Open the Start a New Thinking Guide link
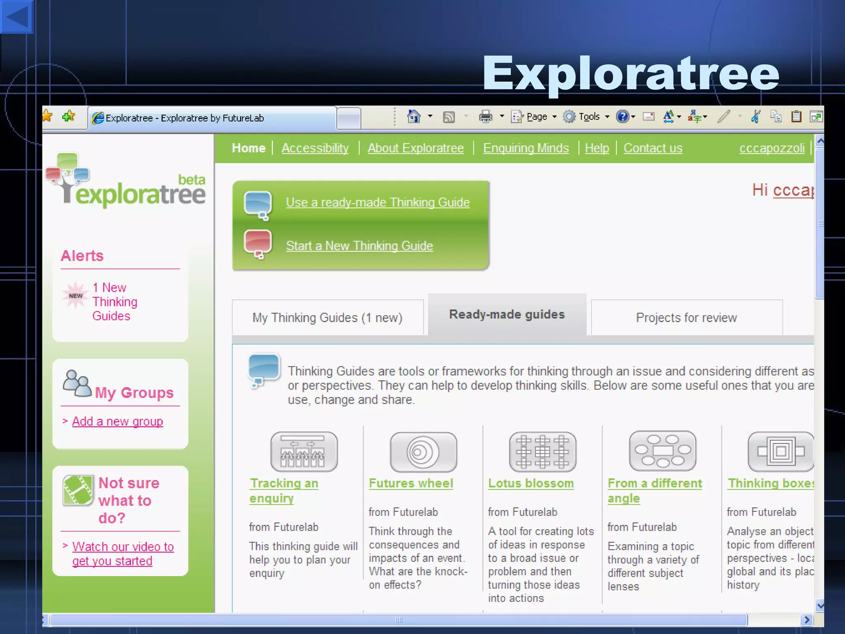The height and width of the screenshot is (634, 845). coord(359,246)
